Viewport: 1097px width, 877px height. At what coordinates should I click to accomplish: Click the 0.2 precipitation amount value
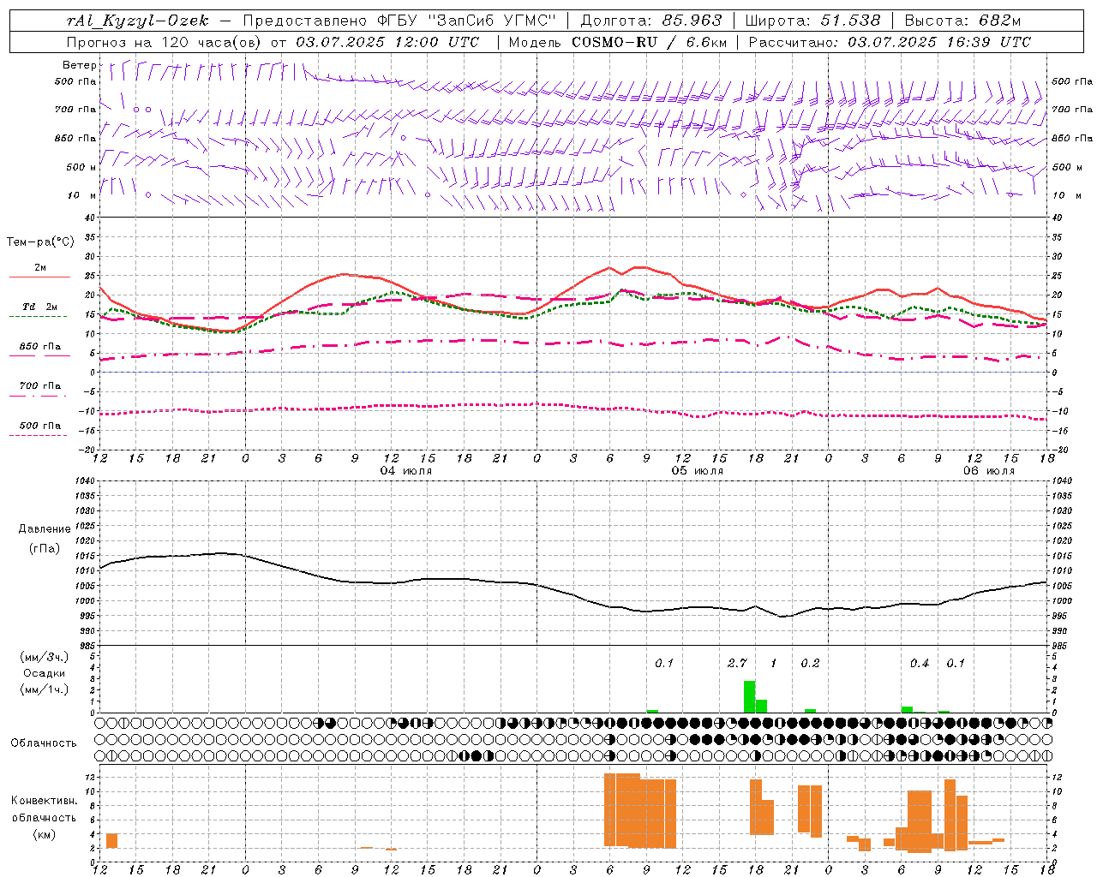pyautogui.click(x=810, y=664)
